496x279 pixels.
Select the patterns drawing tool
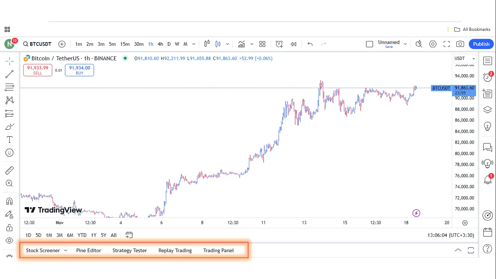click(9, 100)
